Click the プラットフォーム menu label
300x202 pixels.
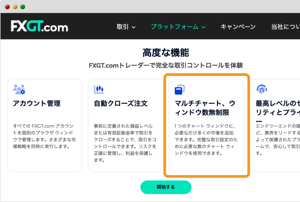coord(175,27)
